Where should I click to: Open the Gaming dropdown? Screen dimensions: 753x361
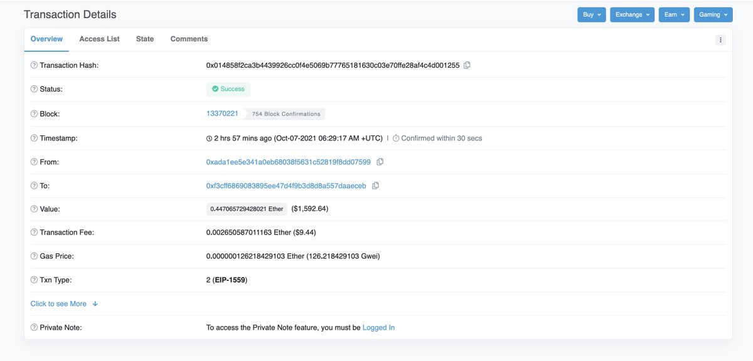tap(713, 14)
